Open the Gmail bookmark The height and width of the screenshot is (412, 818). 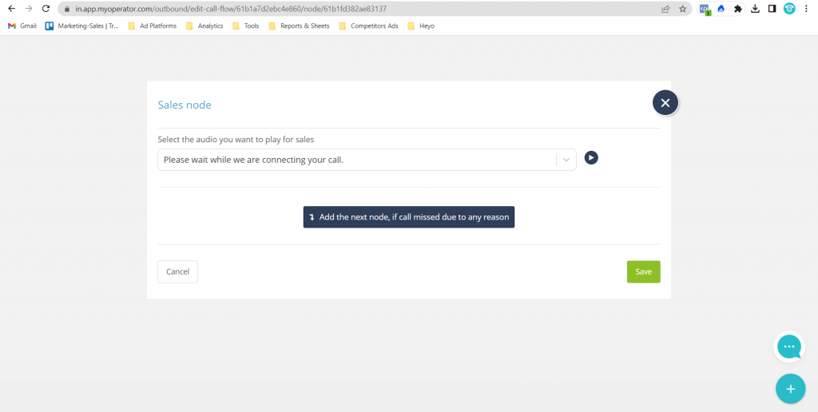22,26
